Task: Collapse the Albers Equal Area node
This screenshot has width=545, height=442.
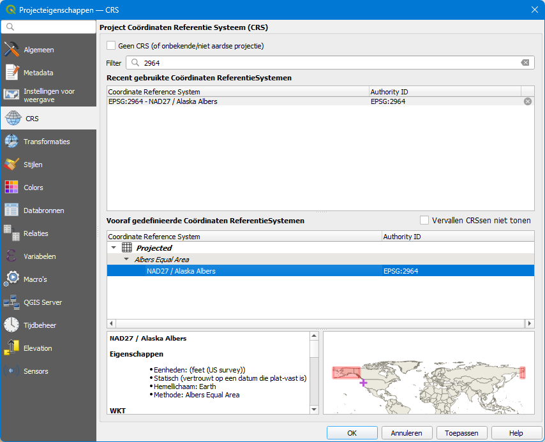Action: 126,260
